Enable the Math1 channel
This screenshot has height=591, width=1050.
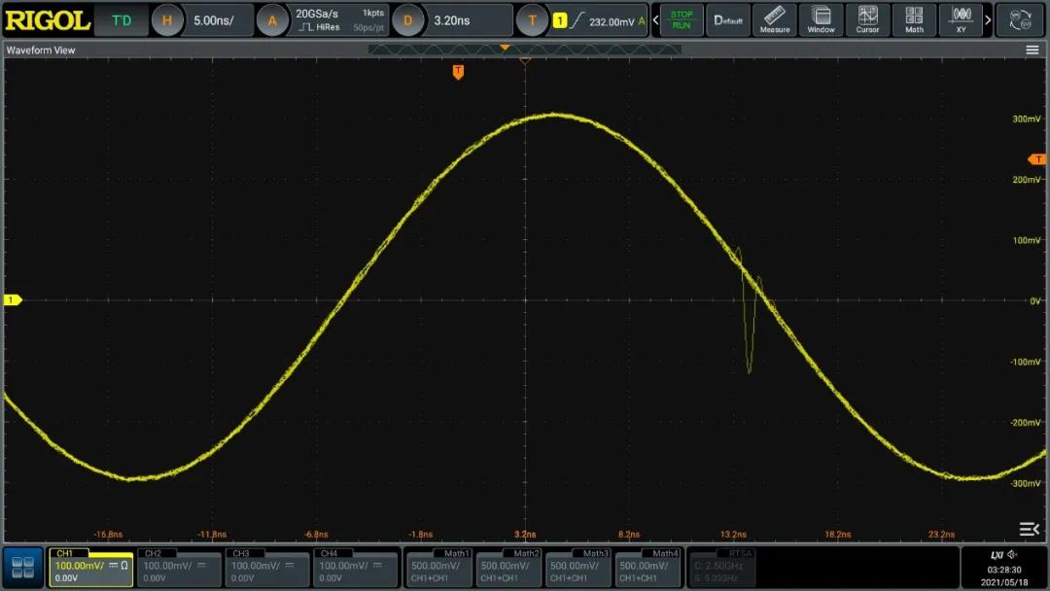point(438,568)
